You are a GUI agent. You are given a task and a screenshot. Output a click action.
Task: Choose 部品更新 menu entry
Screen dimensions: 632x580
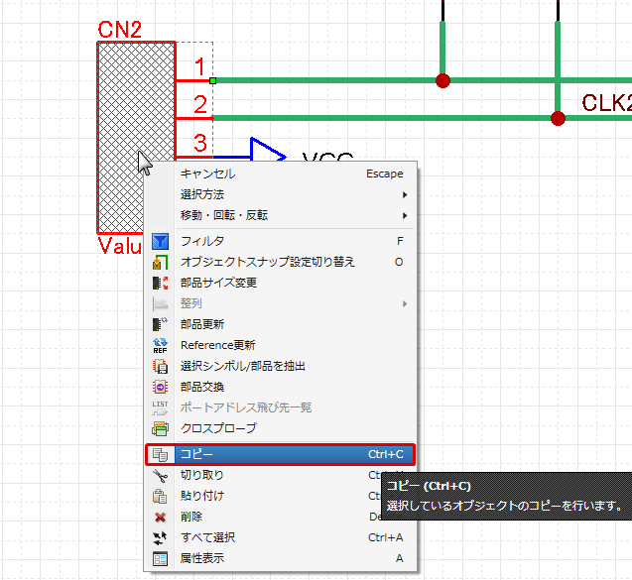(280, 324)
